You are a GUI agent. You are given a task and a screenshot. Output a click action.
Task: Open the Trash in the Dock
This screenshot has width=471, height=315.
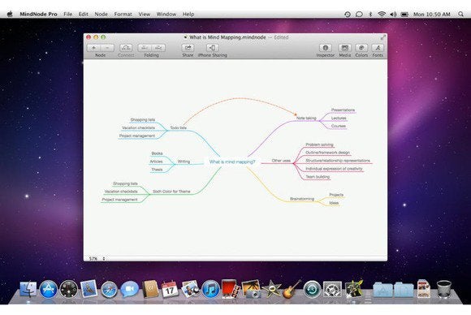[443, 289]
